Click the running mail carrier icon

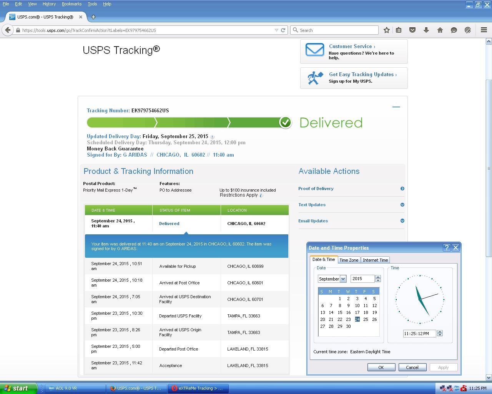315,78
